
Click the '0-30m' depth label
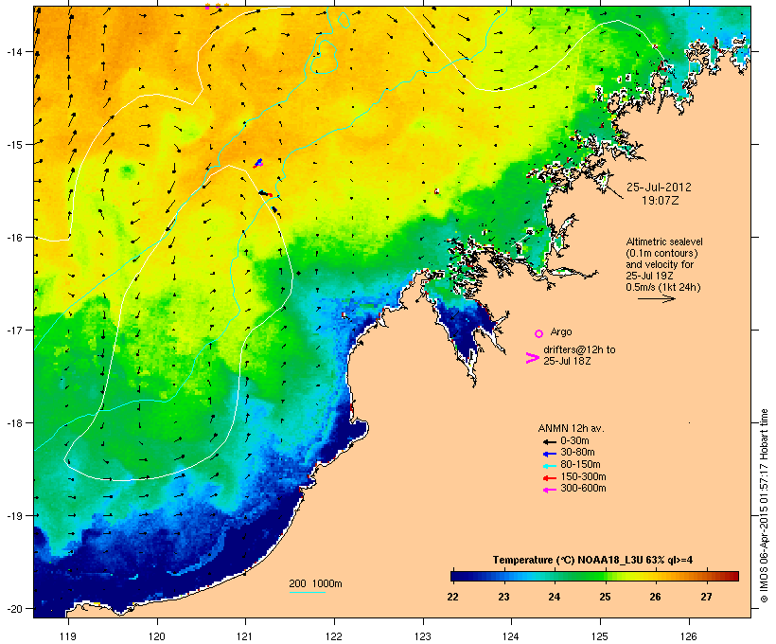574,441
